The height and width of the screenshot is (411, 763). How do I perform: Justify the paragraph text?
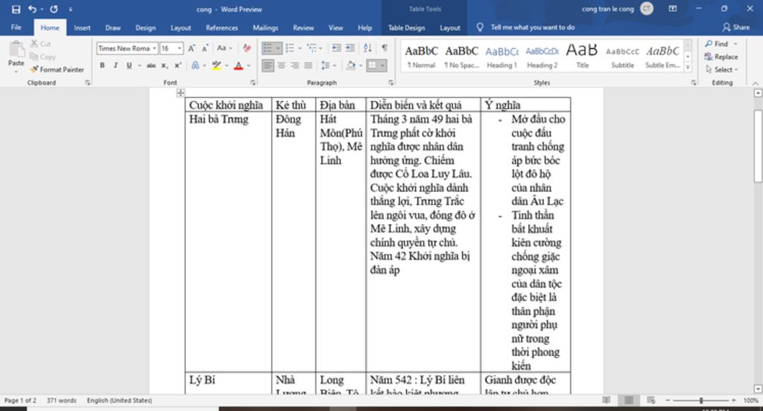pos(308,66)
